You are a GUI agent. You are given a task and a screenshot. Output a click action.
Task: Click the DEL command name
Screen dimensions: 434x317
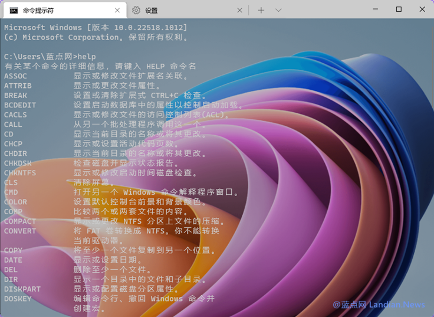[11, 270]
